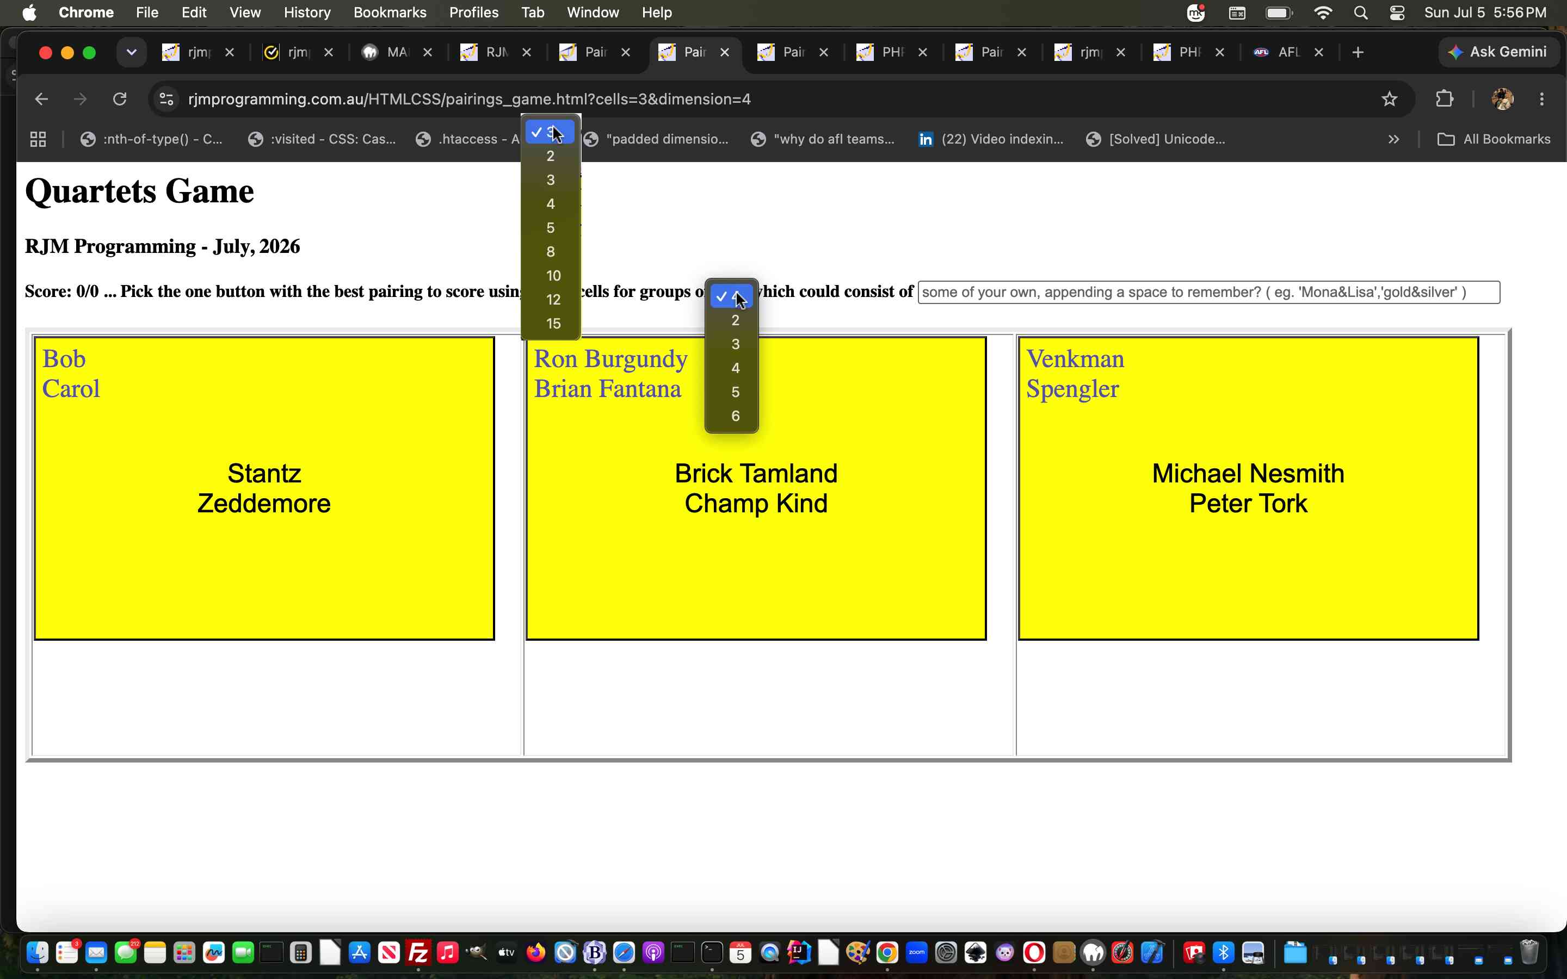The image size is (1567, 979).
Task: Show hidden bookmarks with the double-chevron
Action: [x=1393, y=139]
